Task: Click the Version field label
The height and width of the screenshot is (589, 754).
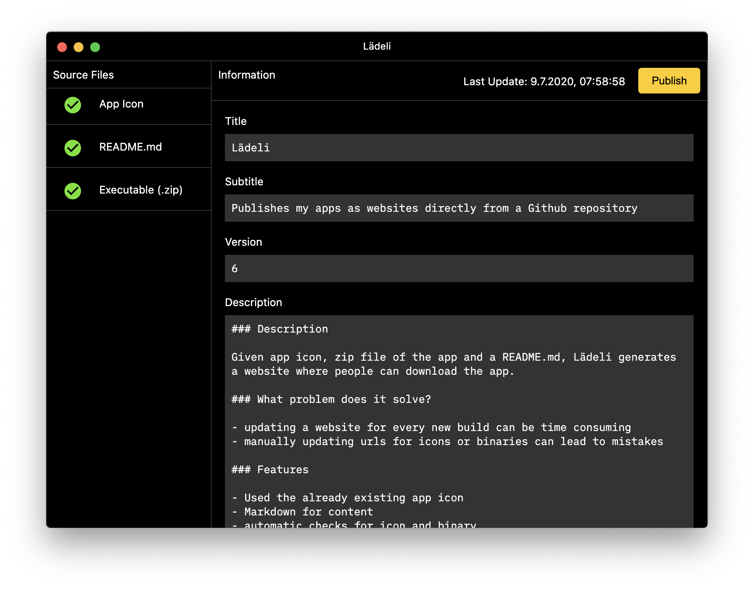Action: [243, 242]
